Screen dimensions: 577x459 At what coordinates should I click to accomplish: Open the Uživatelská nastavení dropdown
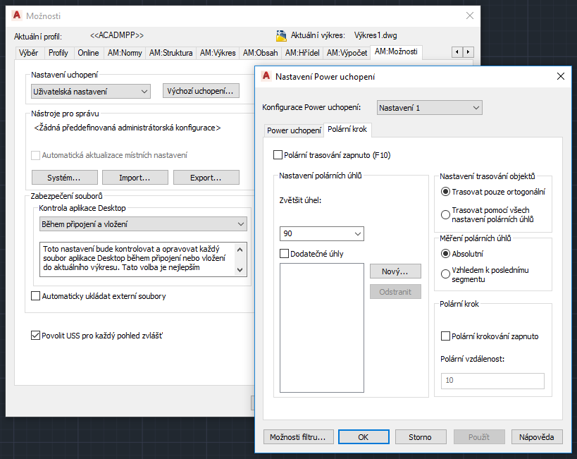(92, 91)
